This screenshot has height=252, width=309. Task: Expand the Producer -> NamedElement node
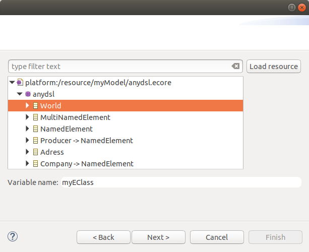tap(27, 141)
